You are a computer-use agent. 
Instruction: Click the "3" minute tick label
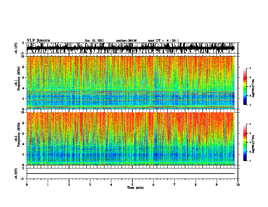[90, 185]
